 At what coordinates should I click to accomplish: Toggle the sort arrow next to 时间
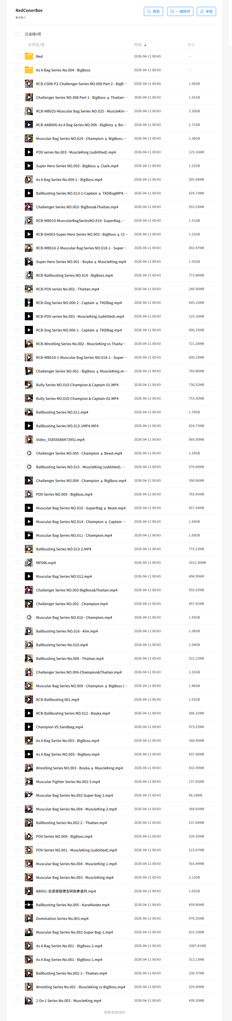(145, 45)
